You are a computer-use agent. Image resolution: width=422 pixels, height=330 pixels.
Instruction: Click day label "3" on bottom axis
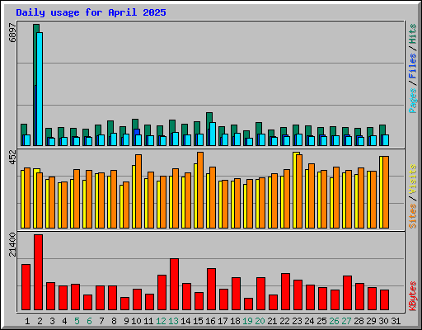coord(52,321)
